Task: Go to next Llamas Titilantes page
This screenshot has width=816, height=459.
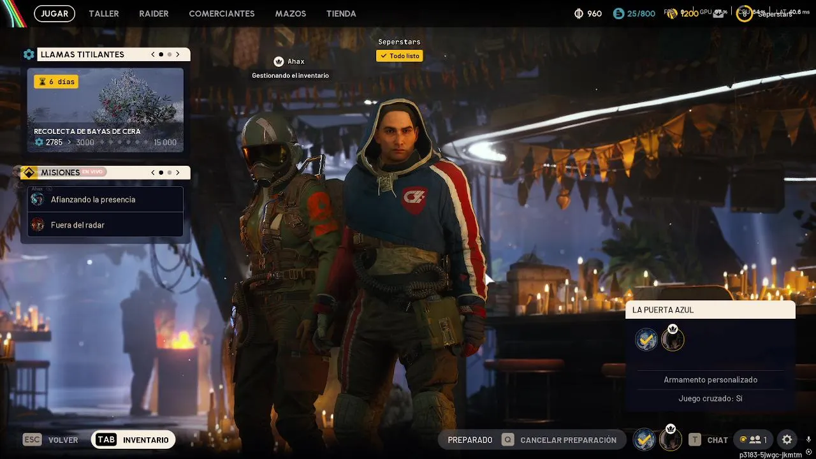Action: (178, 55)
